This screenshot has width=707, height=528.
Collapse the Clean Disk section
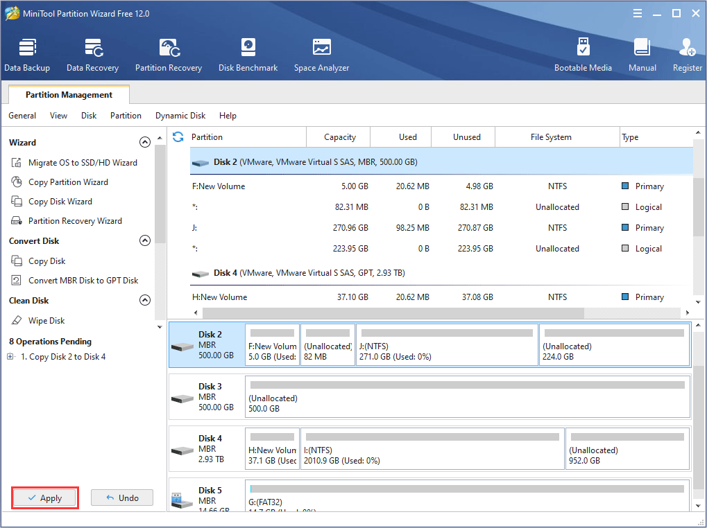pos(145,300)
